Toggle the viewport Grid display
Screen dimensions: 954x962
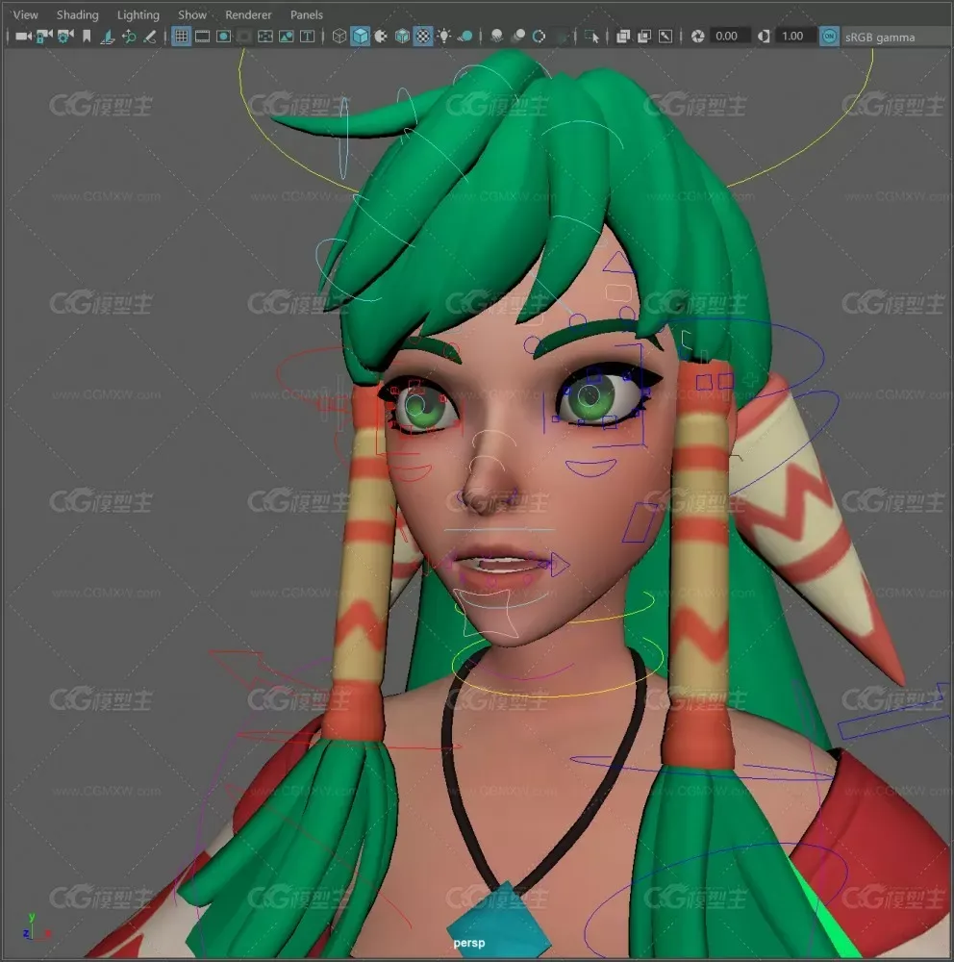[x=181, y=37]
